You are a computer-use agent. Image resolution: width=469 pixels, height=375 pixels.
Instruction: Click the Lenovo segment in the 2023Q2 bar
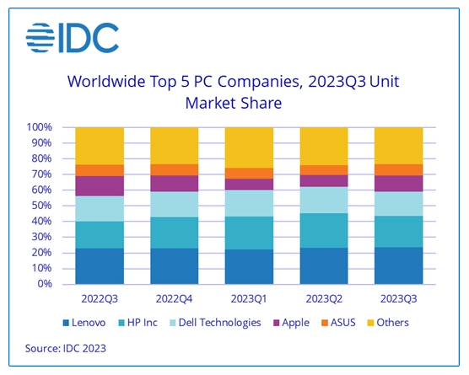click(x=324, y=265)
